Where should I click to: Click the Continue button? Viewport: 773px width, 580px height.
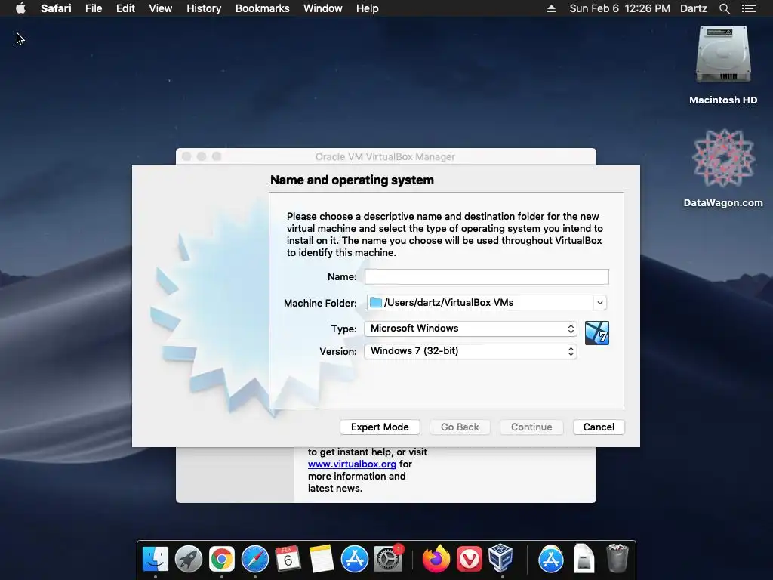[x=531, y=427]
